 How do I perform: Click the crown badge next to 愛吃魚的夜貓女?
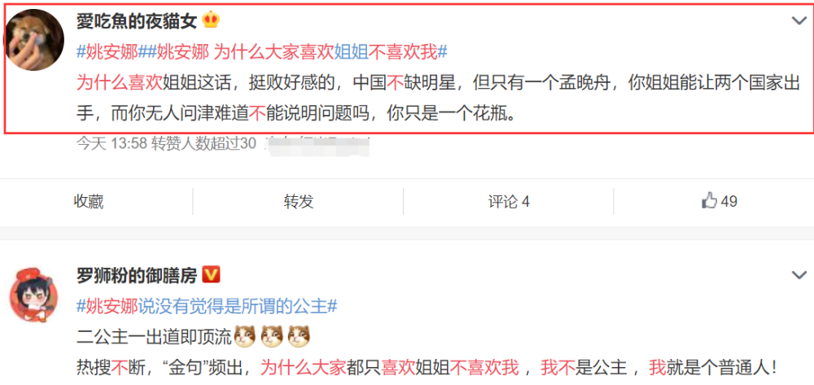tap(212, 20)
